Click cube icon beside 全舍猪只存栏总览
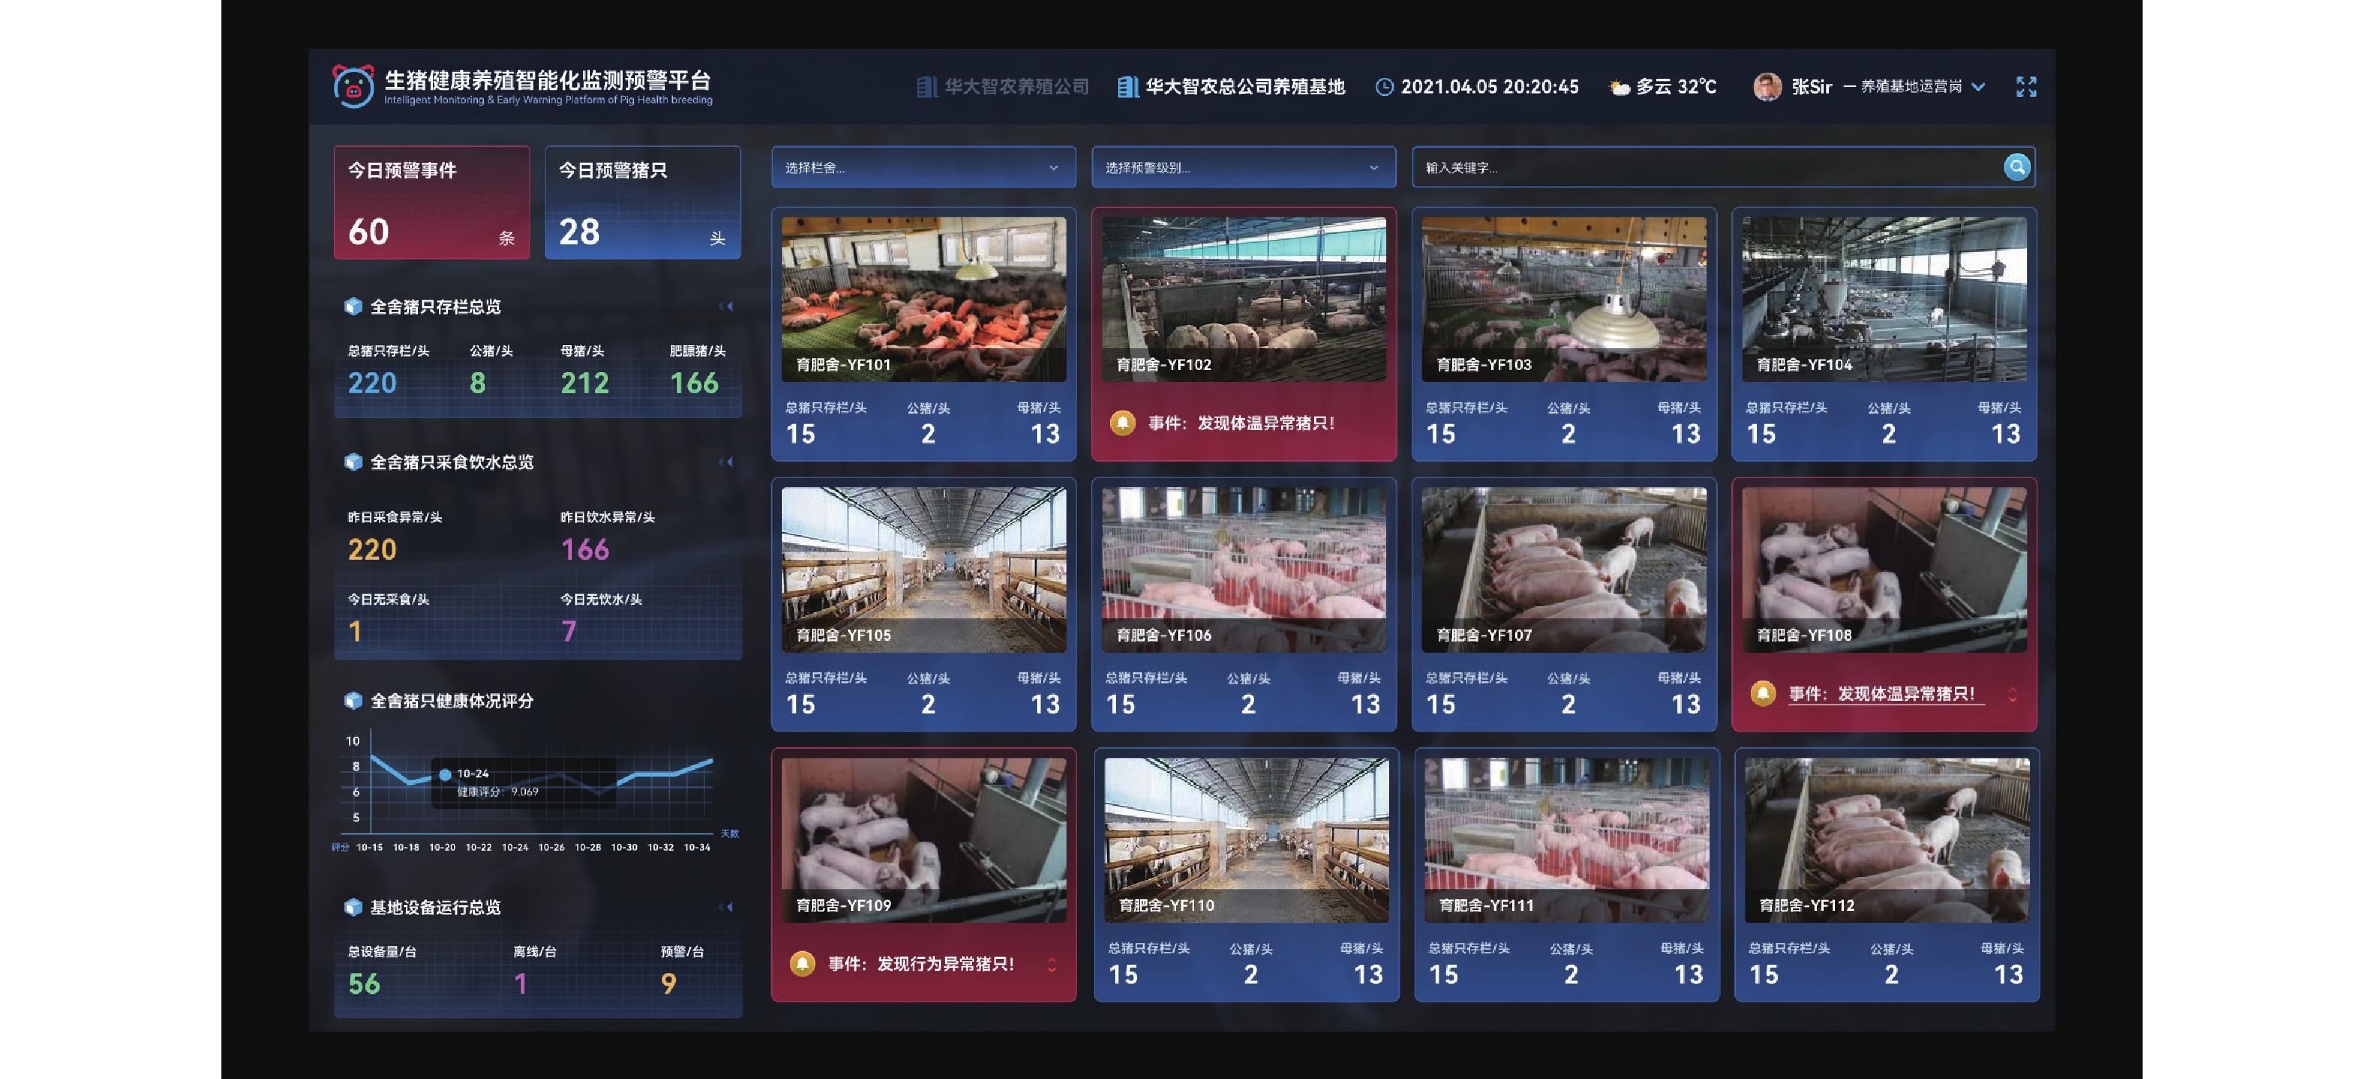This screenshot has width=2364, height=1079. click(353, 306)
